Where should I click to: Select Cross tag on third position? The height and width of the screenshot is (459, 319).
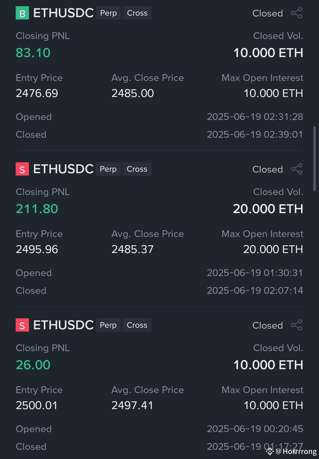point(137,325)
